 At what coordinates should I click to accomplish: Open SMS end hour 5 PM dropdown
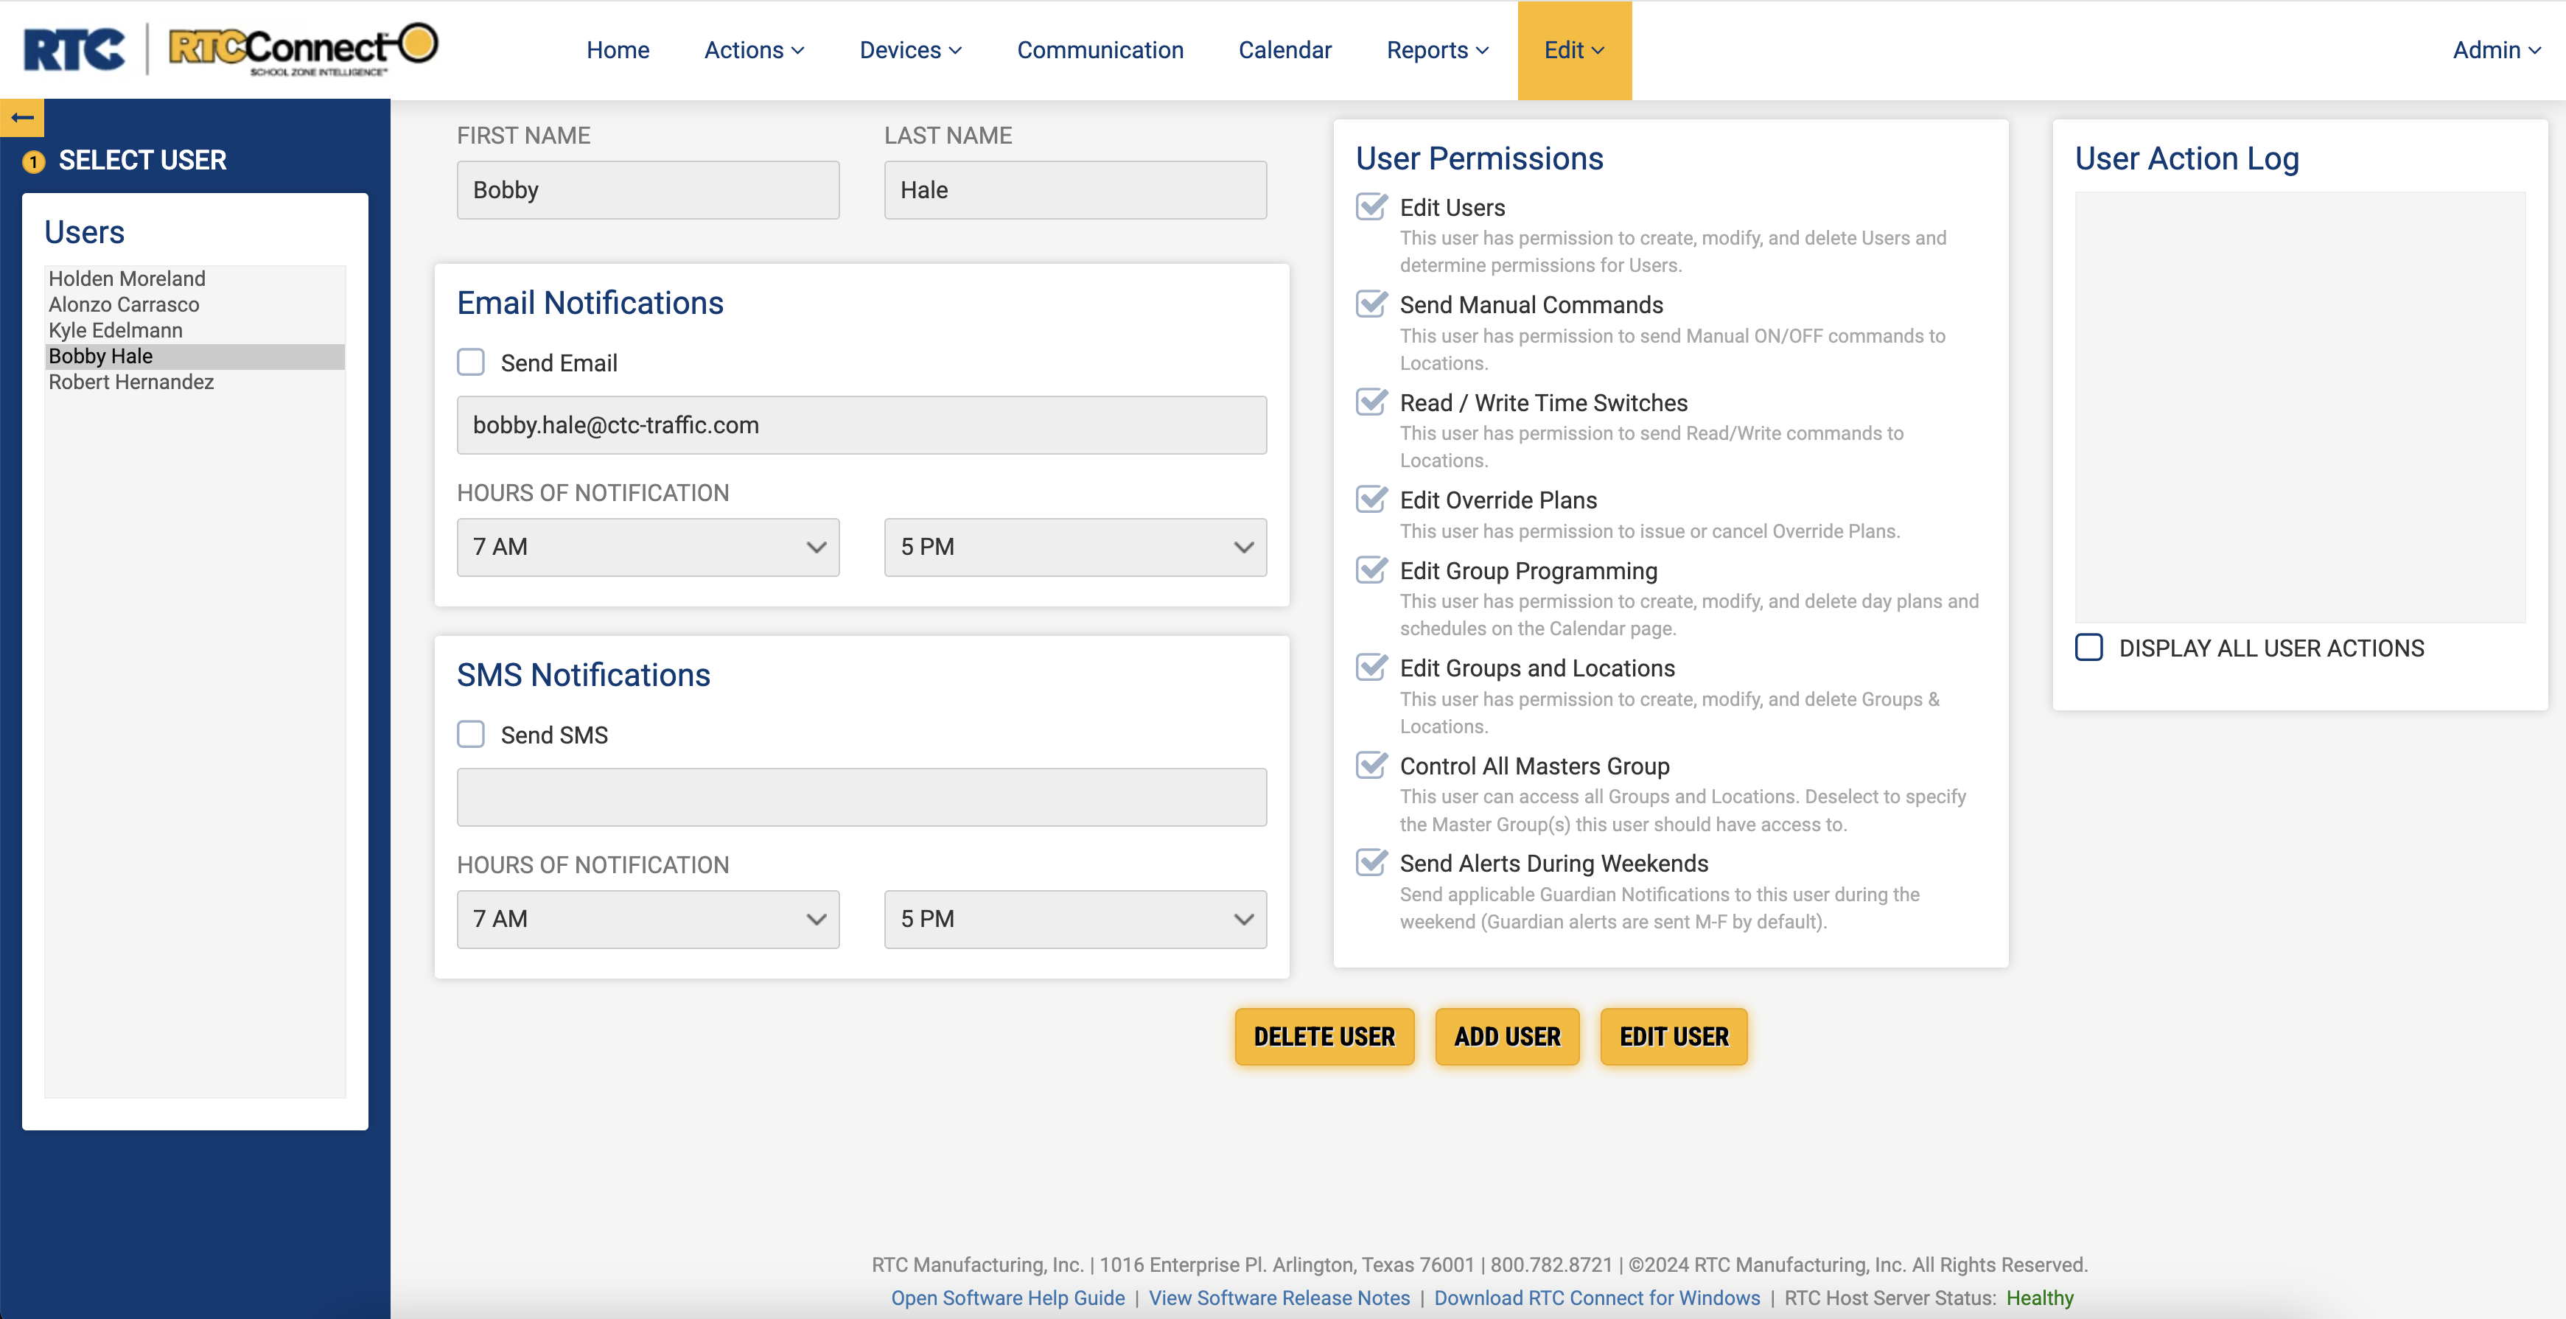click(1074, 919)
